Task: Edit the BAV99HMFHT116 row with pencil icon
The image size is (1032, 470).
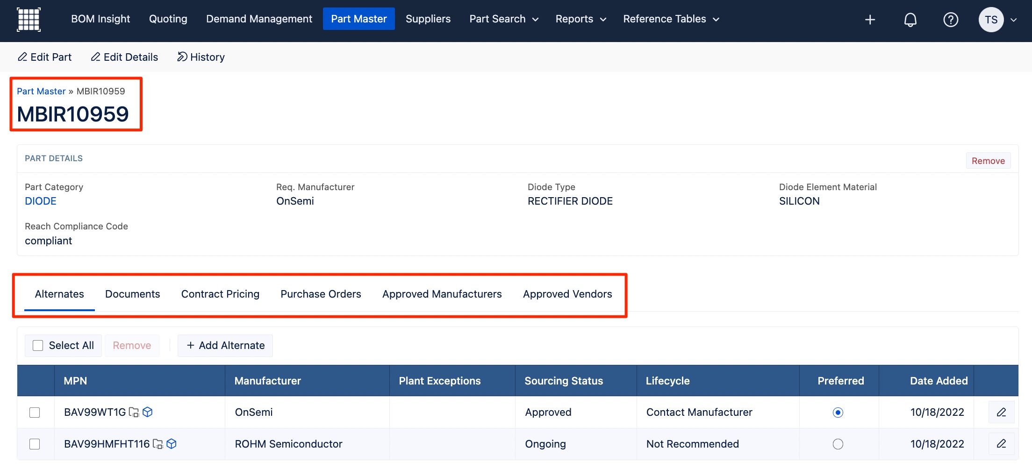Action: [1001, 444]
